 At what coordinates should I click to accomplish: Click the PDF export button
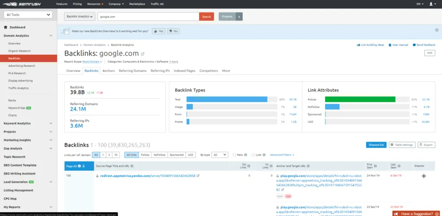pos(429,53)
